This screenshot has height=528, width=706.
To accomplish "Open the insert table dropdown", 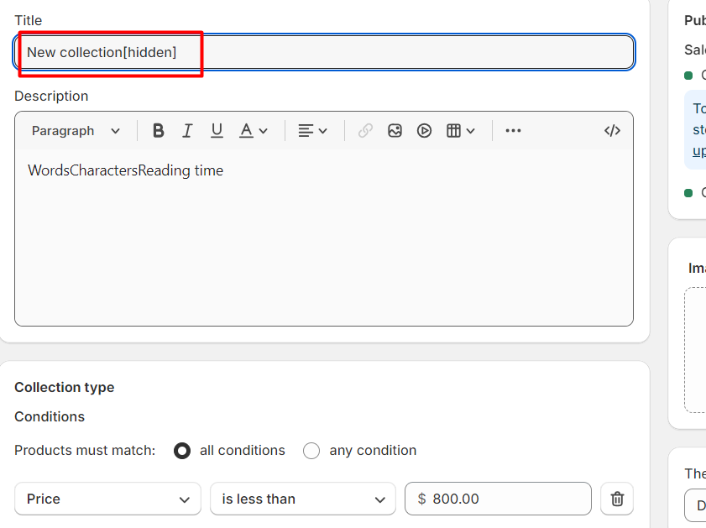I will (461, 131).
